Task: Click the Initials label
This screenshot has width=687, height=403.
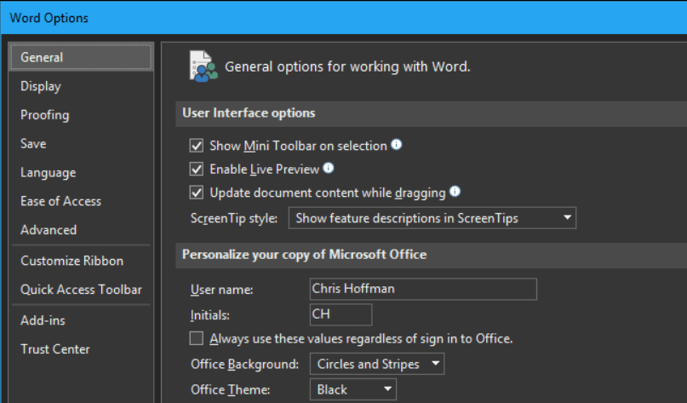Action: pyautogui.click(x=210, y=315)
